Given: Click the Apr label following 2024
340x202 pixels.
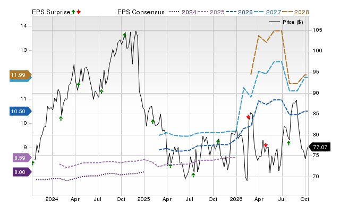Looking at the screenshot, I should 75,199.
